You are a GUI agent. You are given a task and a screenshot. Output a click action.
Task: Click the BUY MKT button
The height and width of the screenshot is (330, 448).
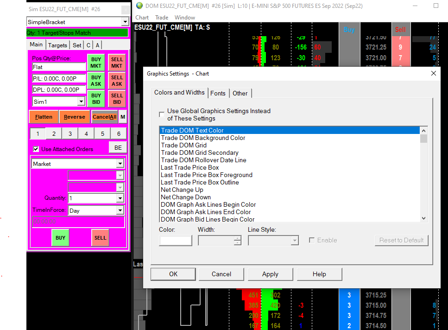click(x=96, y=63)
